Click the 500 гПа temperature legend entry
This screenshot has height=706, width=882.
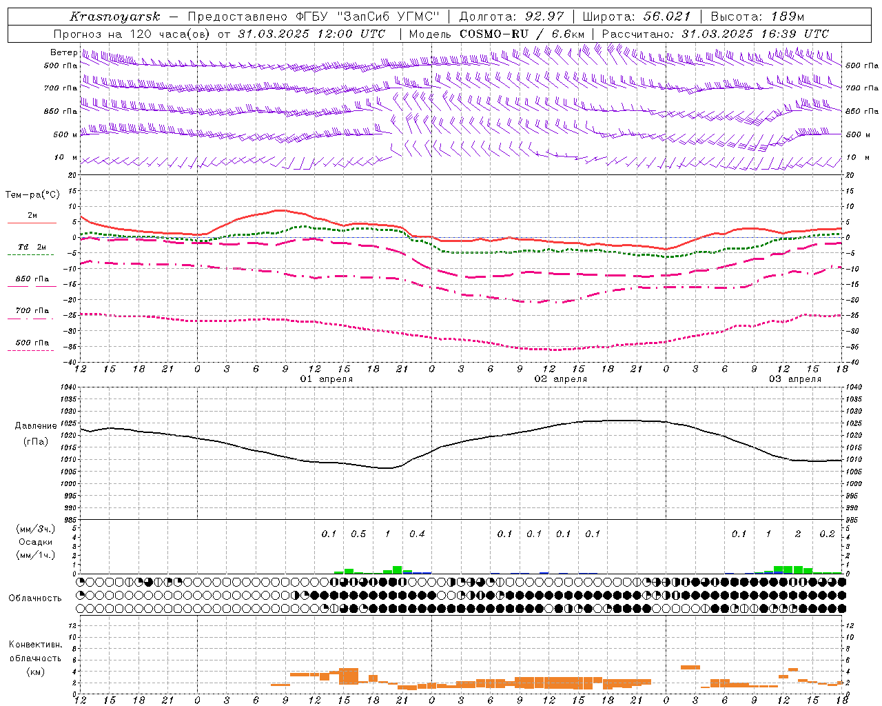point(32,343)
